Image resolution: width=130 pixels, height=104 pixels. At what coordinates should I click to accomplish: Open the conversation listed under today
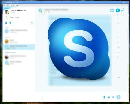(19, 31)
